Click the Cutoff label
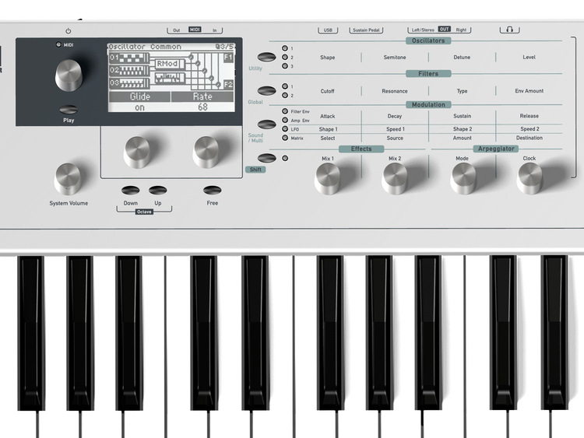 327,91
